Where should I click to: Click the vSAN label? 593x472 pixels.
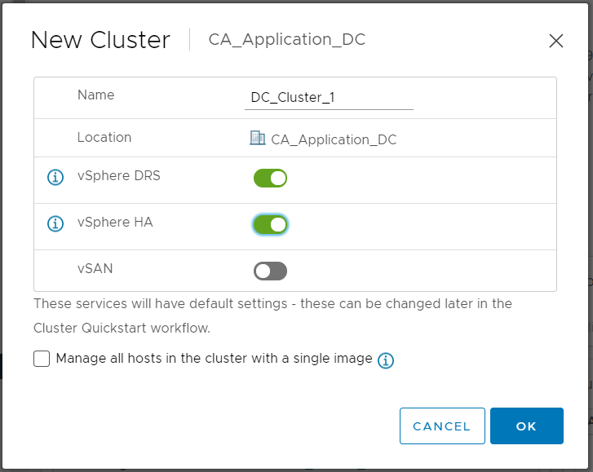pyautogui.click(x=95, y=269)
